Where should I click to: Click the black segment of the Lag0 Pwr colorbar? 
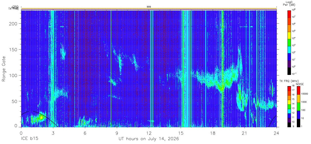click(289, 71)
